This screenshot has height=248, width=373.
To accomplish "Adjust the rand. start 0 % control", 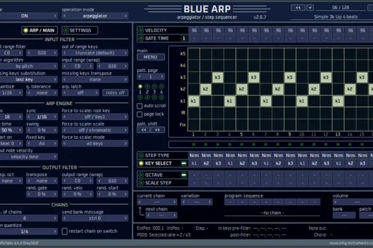I will point(112,194).
